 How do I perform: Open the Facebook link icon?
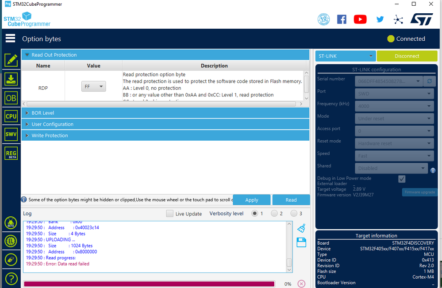tap(342, 19)
